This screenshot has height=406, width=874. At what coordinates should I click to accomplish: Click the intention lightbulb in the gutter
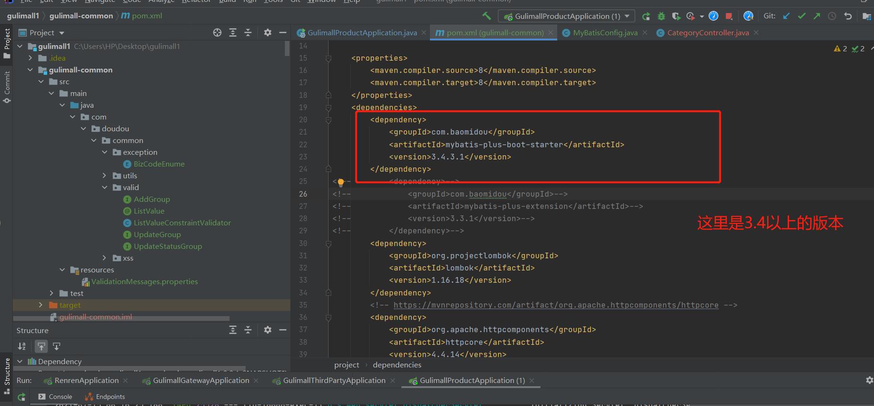coord(340,183)
